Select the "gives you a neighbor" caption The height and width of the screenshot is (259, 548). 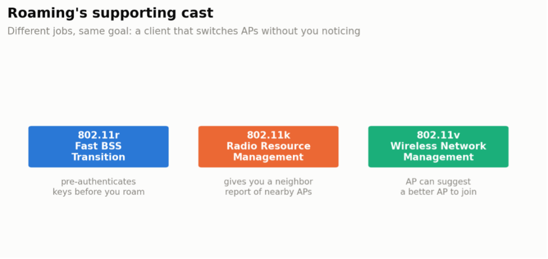pyautogui.click(x=269, y=182)
